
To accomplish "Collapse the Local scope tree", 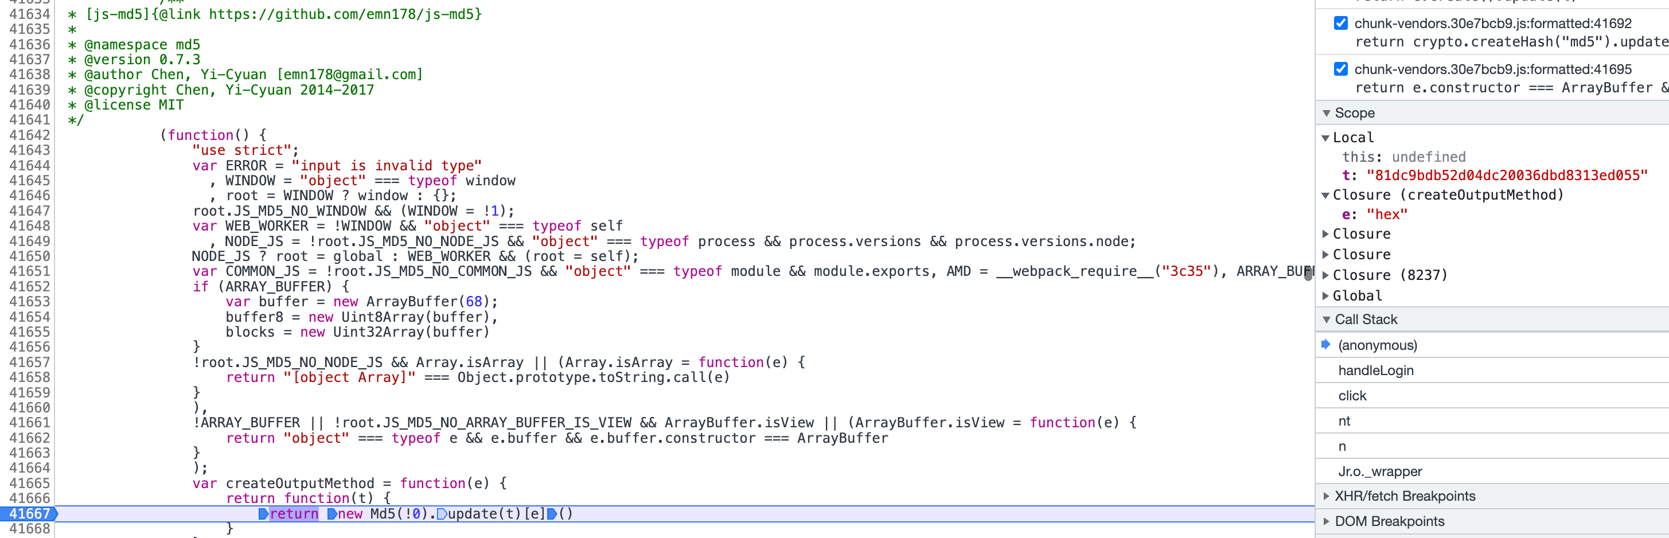I will point(1325,138).
